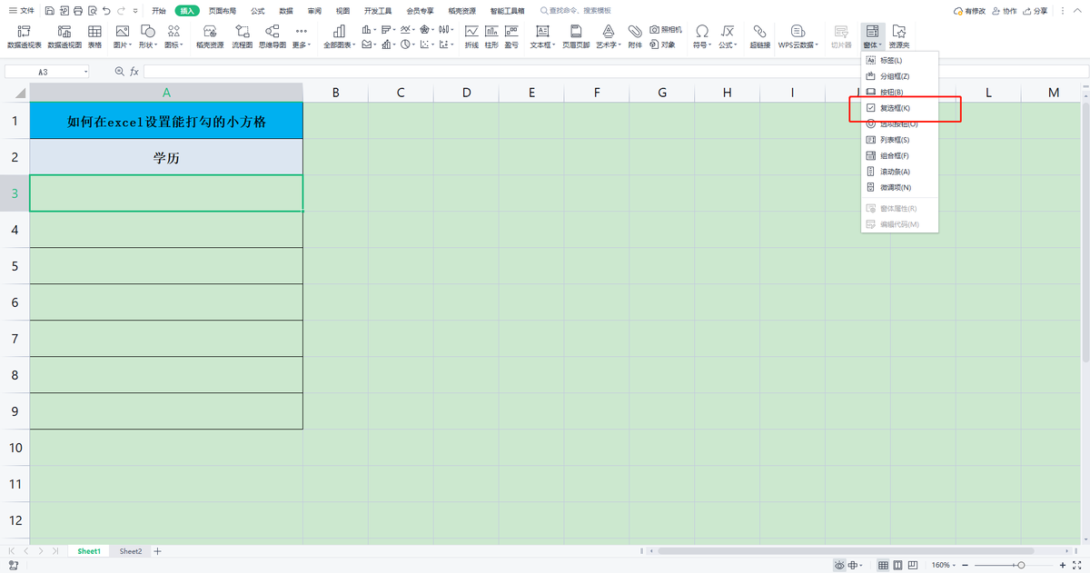Switch to page break preview in status bar

[x=915, y=565]
